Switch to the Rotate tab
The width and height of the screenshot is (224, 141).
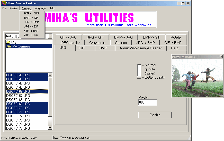(175, 37)
